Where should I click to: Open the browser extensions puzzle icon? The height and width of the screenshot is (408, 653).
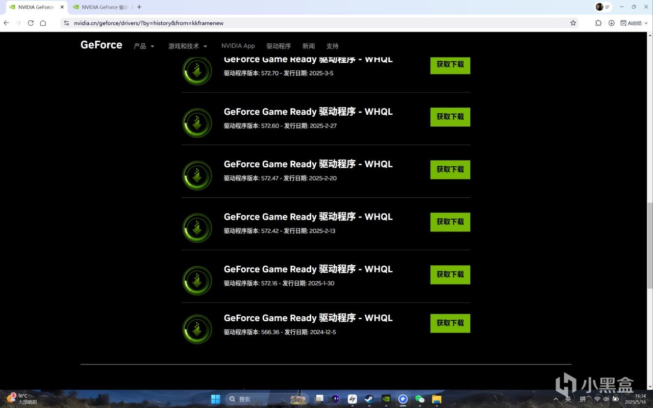point(598,23)
